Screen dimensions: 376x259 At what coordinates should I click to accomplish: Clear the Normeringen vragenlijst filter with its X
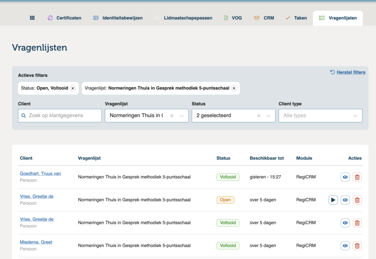coord(171,115)
